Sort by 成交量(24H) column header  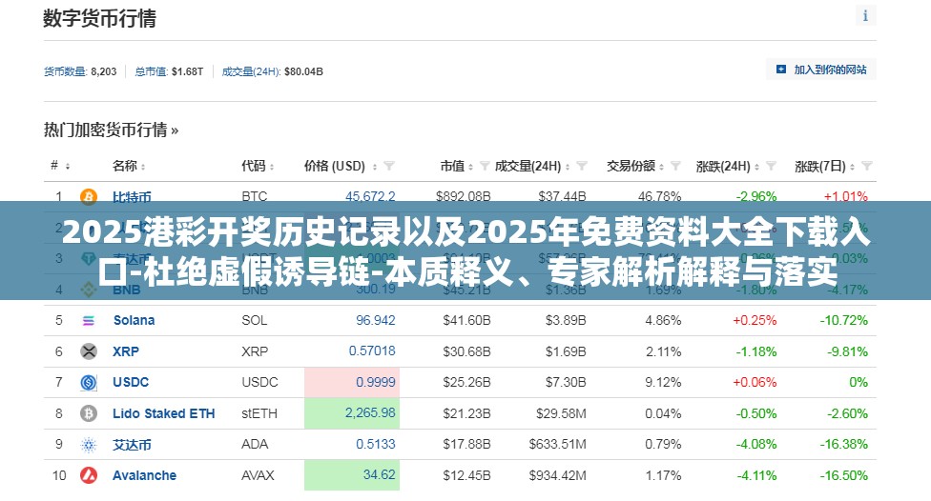532,166
